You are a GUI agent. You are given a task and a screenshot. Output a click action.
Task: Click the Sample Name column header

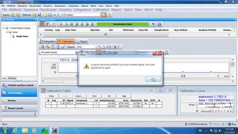point(161,30)
